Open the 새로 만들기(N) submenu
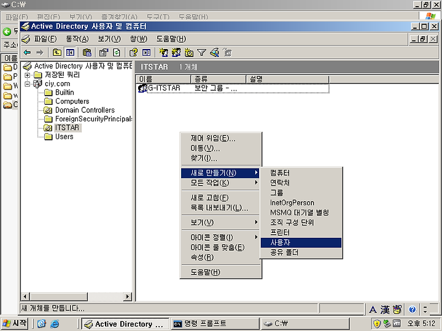The height and width of the screenshot is (331, 442). (x=220, y=173)
